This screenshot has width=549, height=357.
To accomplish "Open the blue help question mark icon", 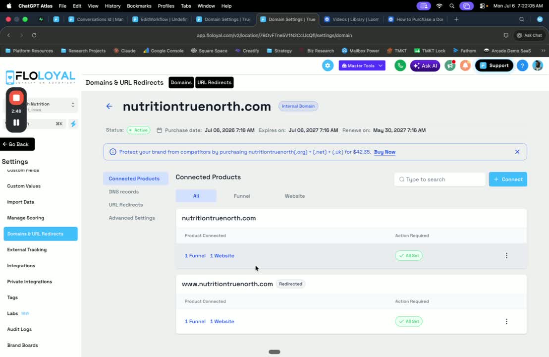I will (522, 65).
